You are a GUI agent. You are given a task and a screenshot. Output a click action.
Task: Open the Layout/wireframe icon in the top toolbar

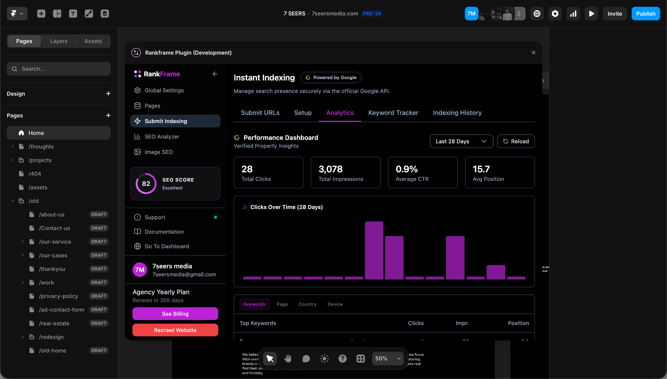[57, 14]
